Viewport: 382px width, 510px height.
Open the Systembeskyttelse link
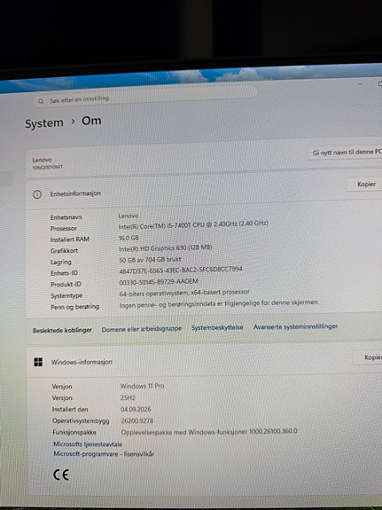pos(217,327)
